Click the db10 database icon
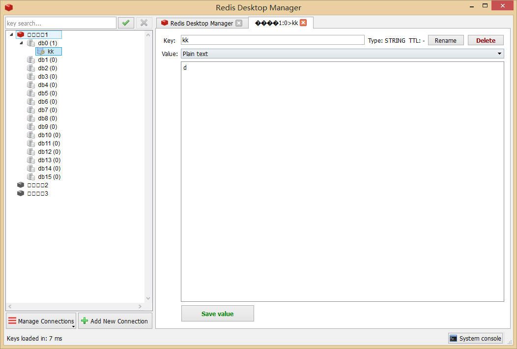The height and width of the screenshot is (349, 517). point(31,135)
